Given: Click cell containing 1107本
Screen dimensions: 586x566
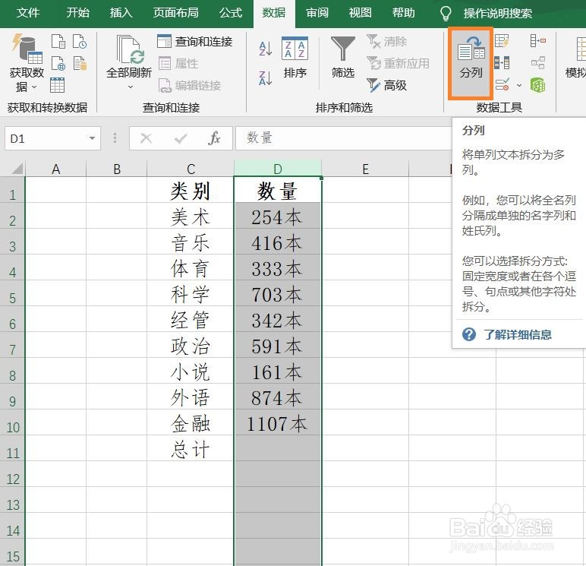Looking at the screenshot, I should (x=277, y=423).
